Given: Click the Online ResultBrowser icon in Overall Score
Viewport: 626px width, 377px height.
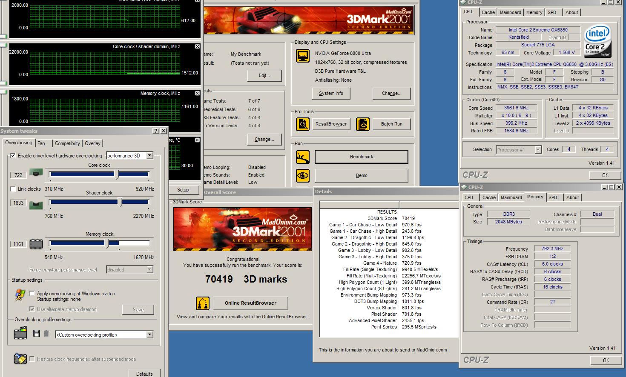Looking at the screenshot, I should tap(203, 303).
